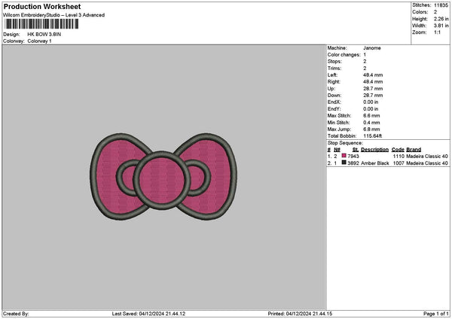Viewport: 452px width, 319px height.
Task: Click the Total Bobbin value 115.64ft
Action: click(x=372, y=136)
